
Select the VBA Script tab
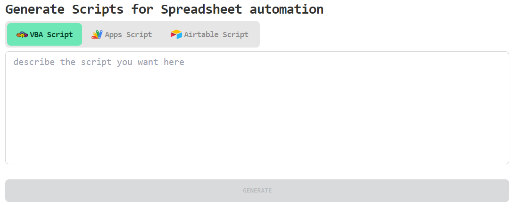tap(45, 34)
